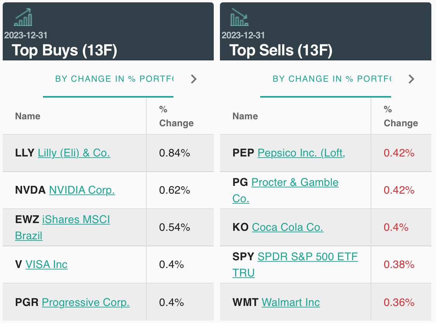This screenshot has width=436, height=323.
Task: Open the SPDR S&P 500 ETF link
Action: click(x=307, y=257)
